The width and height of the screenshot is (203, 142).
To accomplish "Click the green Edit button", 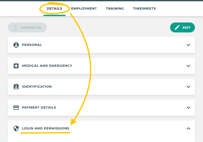I will pyautogui.click(x=182, y=28).
